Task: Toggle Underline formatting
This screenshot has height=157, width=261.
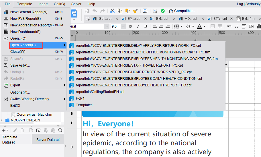Action: [x=146, y=26]
